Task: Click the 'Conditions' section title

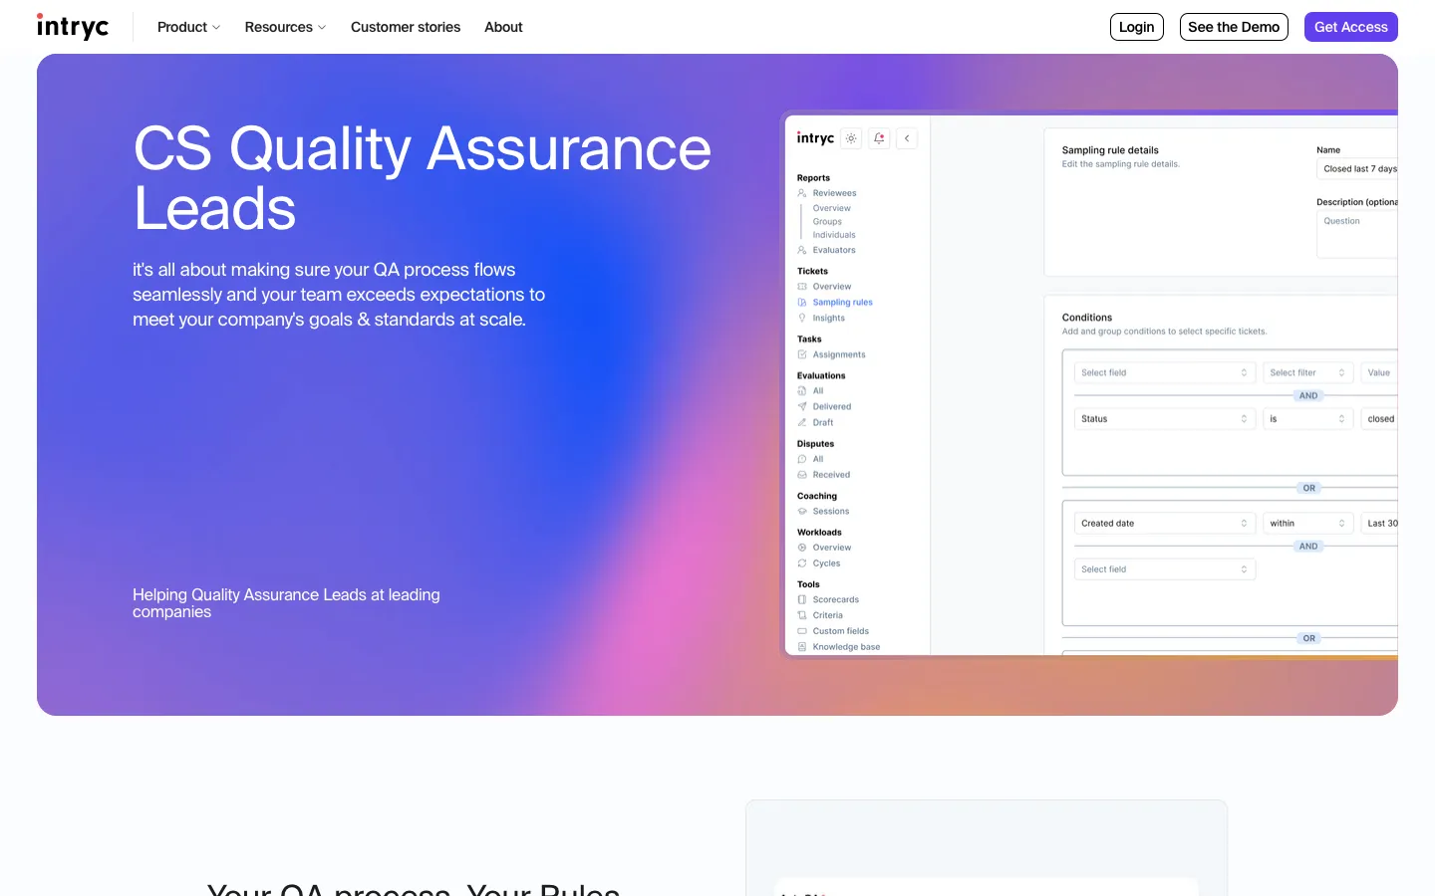Action: 1087,318
